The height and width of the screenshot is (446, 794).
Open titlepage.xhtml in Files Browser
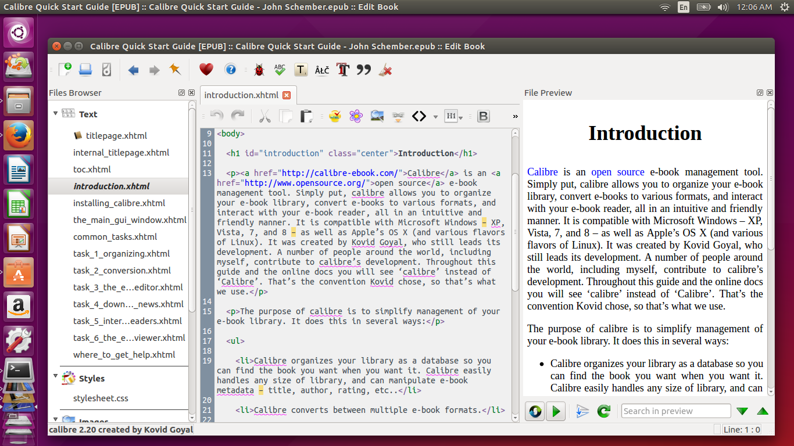point(116,136)
